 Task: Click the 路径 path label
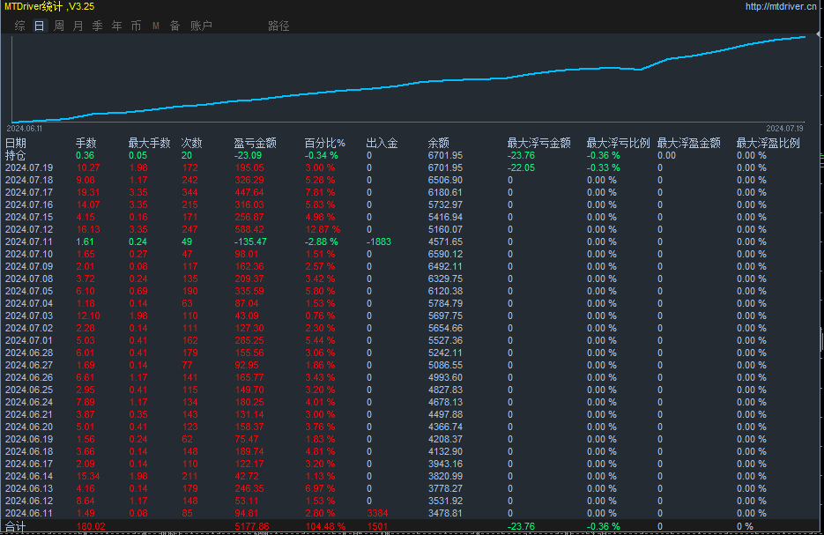tap(278, 26)
